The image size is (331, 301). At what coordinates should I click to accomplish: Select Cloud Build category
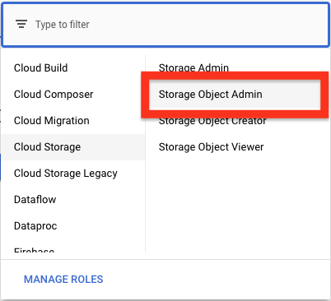click(73, 68)
